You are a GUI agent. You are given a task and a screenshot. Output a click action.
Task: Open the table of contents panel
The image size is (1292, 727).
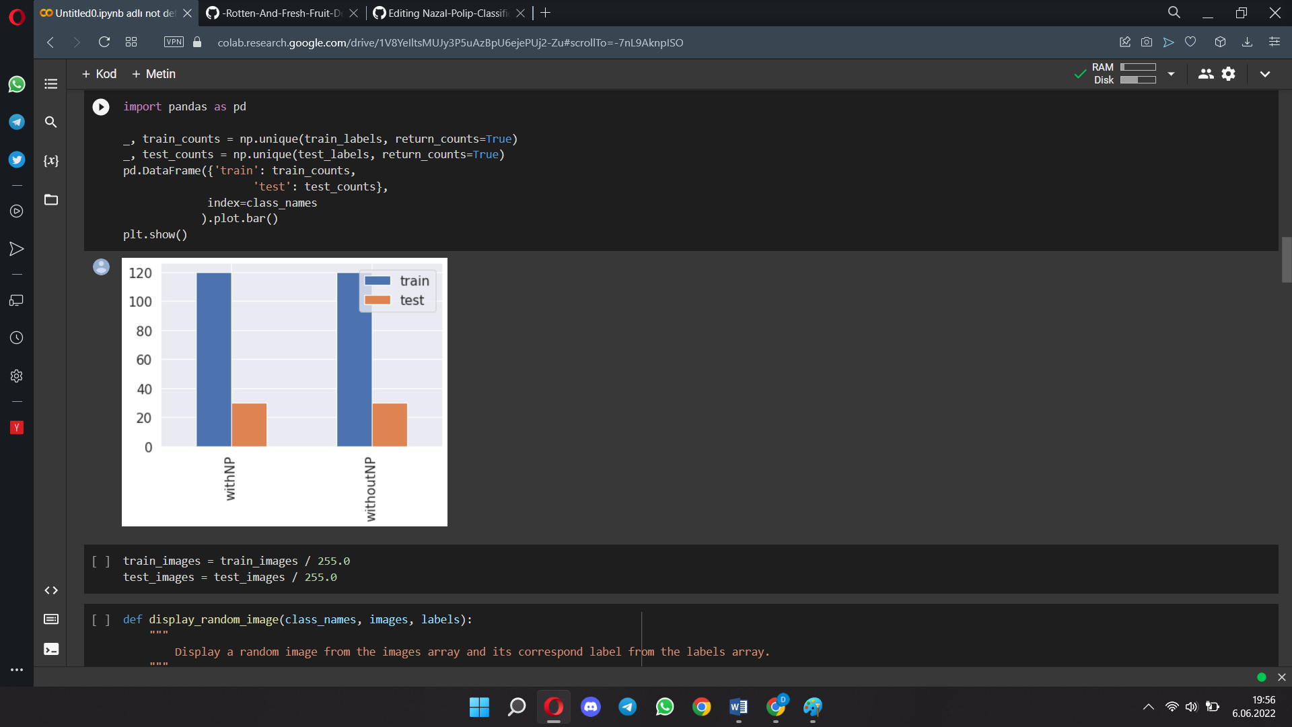pos(50,83)
